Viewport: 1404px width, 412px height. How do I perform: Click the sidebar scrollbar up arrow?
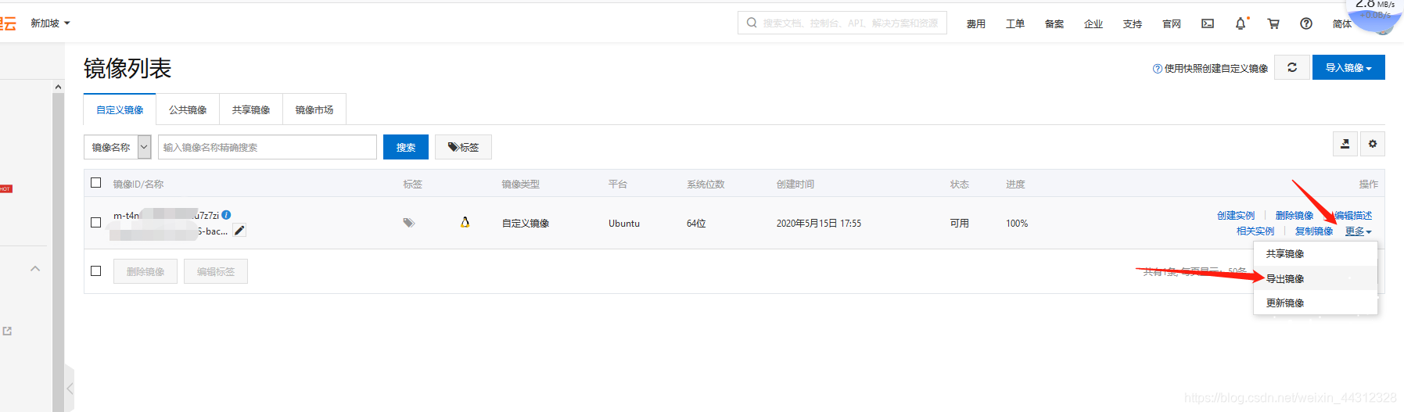(59, 87)
